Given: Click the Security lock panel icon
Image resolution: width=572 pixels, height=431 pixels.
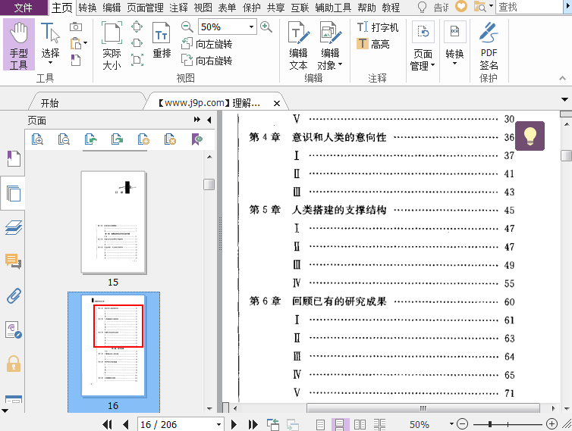Looking at the screenshot, I should point(13,364).
